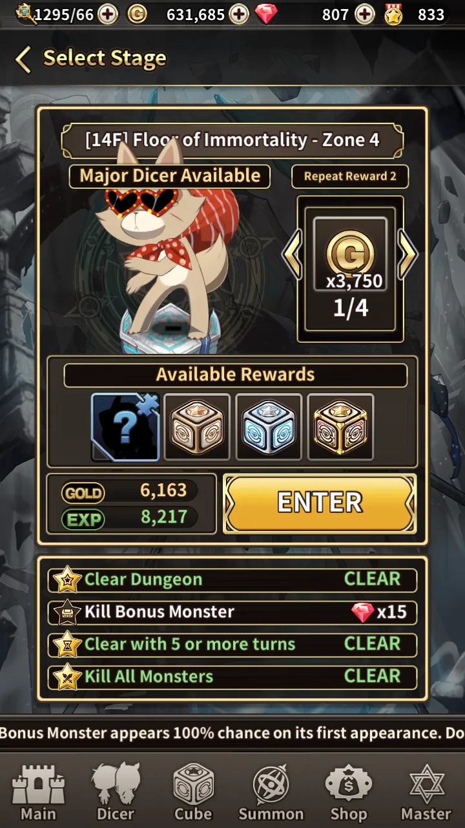Tap the blue silver cube reward icon
465x828 pixels.
pyautogui.click(x=269, y=427)
